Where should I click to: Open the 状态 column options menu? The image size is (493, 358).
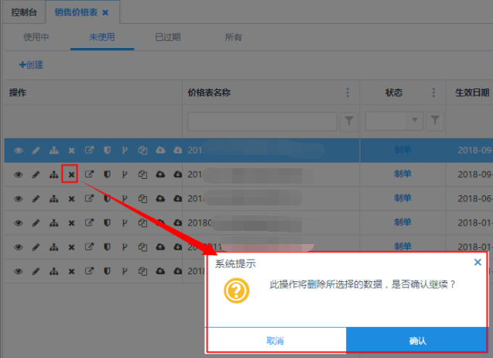pyautogui.click(x=434, y=93)
